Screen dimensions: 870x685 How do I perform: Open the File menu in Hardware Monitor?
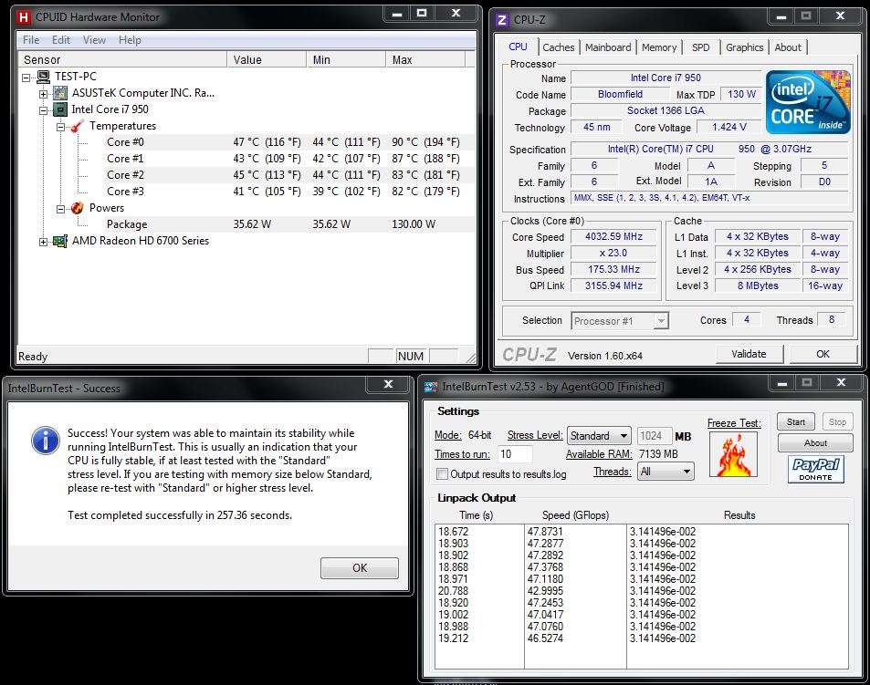coord(31,40)
